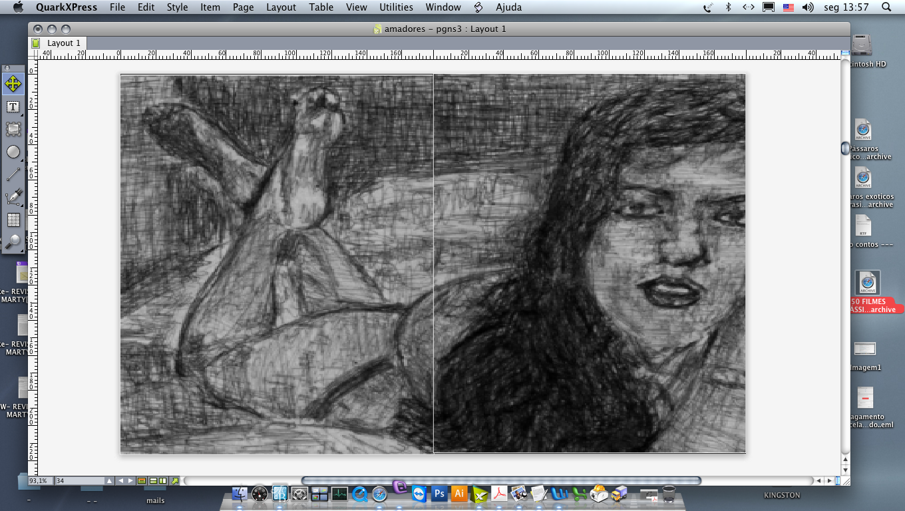The image size is (905, 511).
Task: Split the window vertically
Action: (x=163, y=480)
